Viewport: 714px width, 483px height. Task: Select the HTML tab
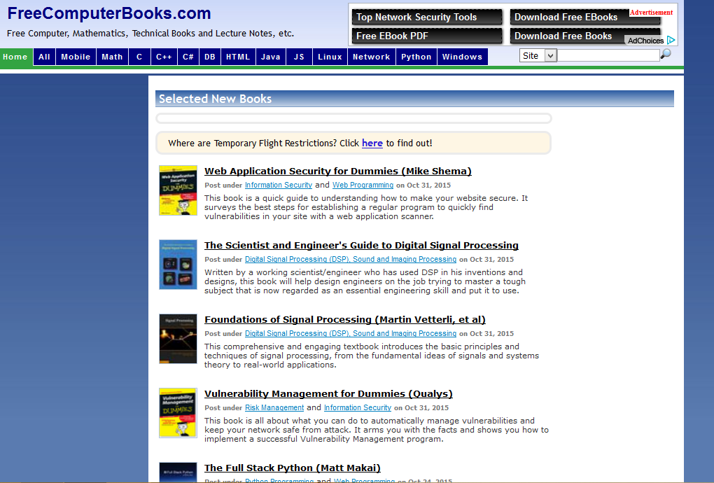click(238, 57)
